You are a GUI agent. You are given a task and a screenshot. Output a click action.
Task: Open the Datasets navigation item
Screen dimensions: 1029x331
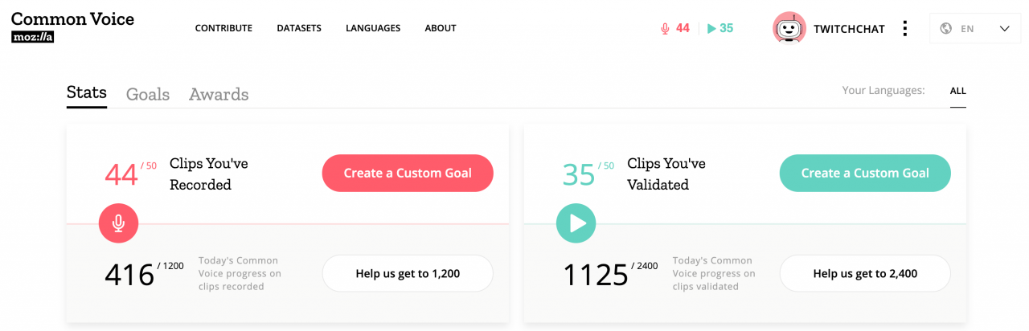point(299,28)
